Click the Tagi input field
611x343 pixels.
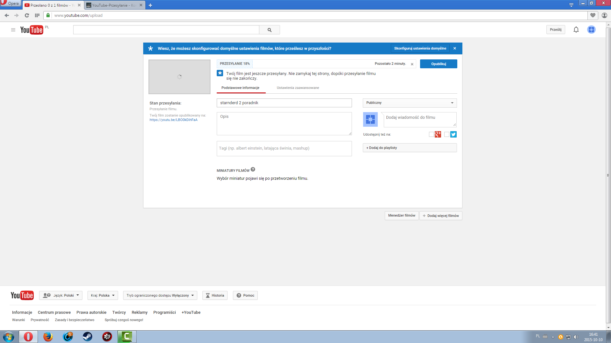point(284,149)
